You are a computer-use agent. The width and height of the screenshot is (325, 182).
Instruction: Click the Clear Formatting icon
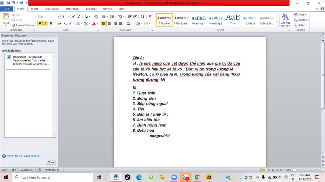click(96, 16)
